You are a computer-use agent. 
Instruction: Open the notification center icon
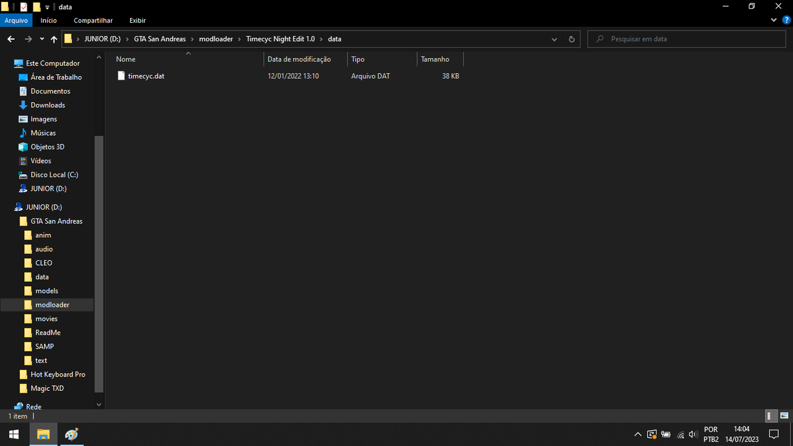click(x=773, y=434)
